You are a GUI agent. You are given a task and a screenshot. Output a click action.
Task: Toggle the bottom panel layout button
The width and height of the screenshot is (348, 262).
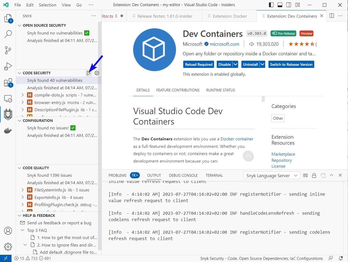click(x=280, y=5)
